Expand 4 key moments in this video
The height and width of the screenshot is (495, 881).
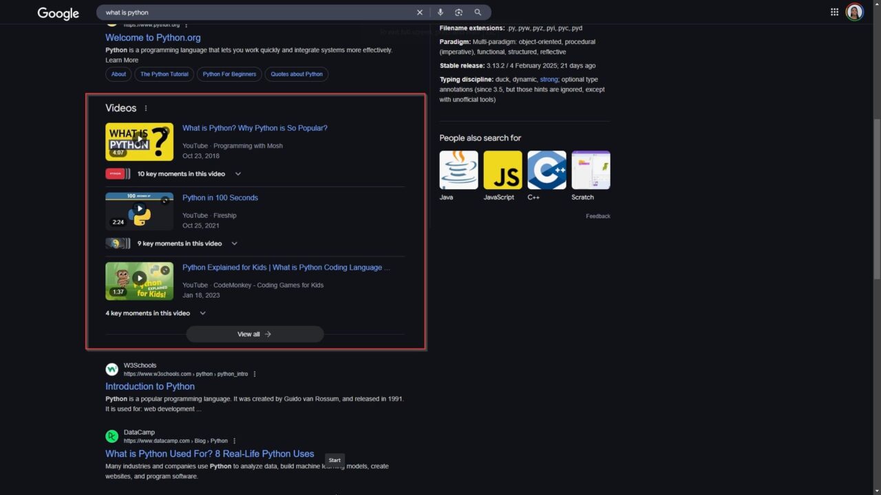[x=202, y=313]
